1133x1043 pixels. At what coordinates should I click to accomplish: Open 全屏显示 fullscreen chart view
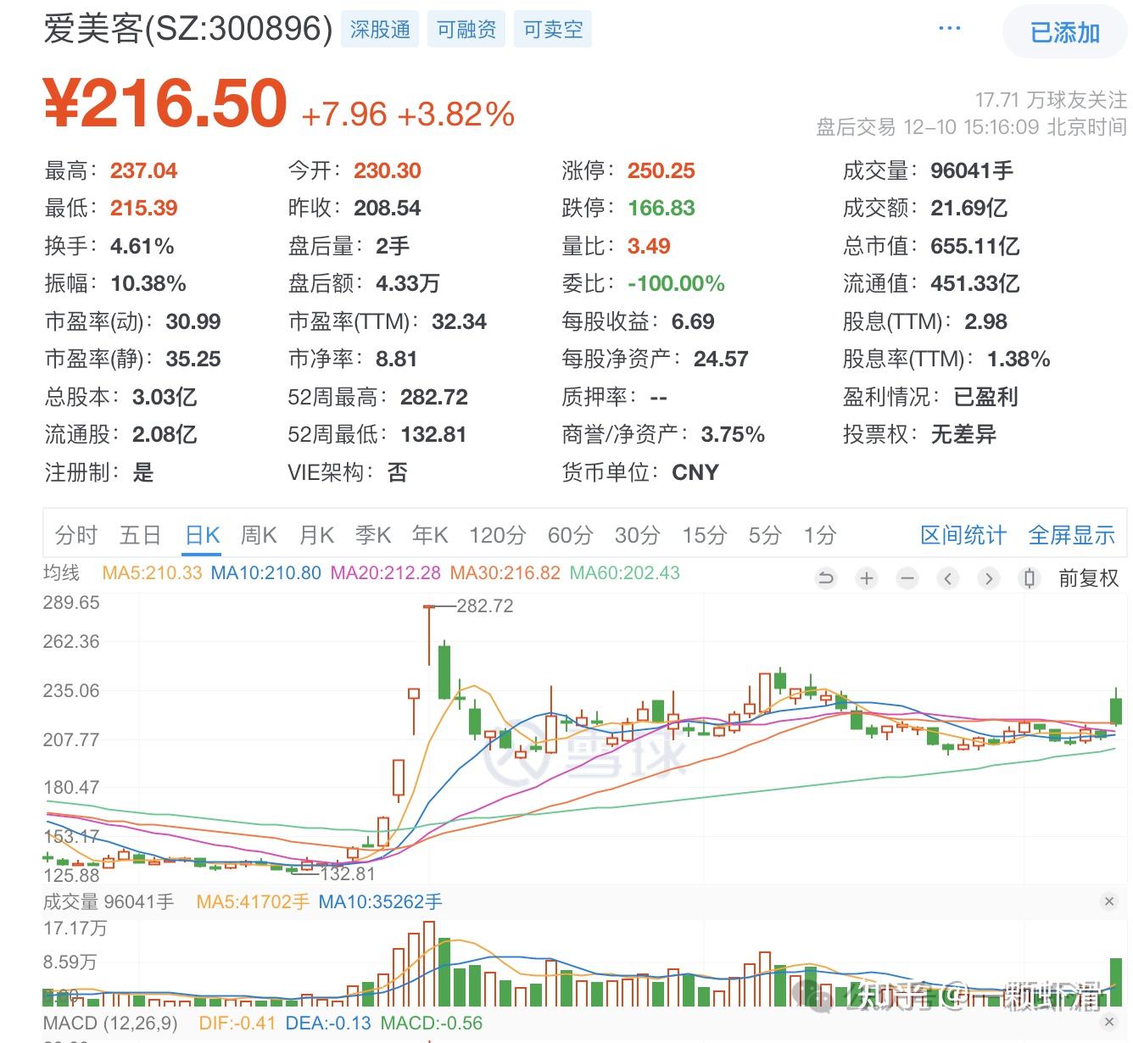point(1071,535)
